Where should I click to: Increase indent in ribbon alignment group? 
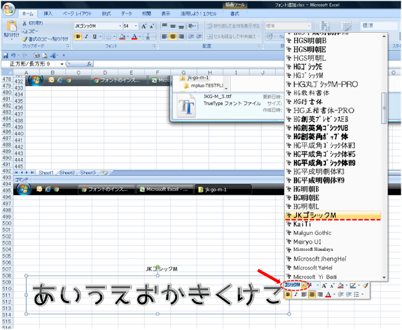pos(199,36)
